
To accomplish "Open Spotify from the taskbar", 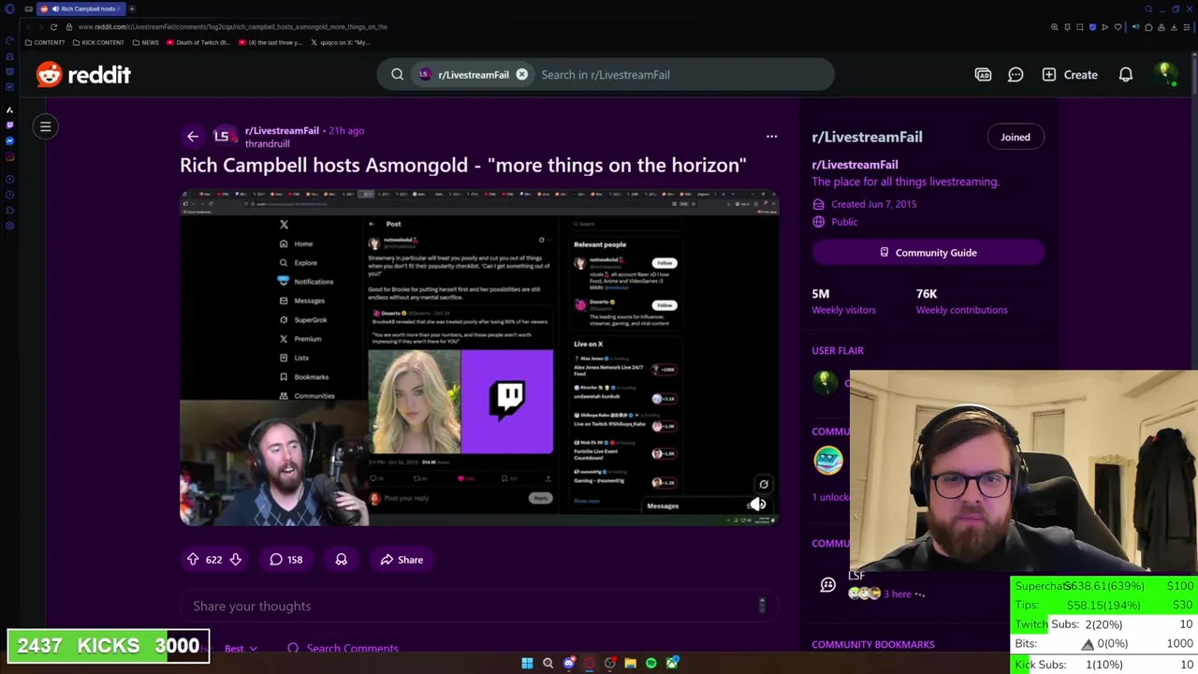I will click(x=651, y=664).
